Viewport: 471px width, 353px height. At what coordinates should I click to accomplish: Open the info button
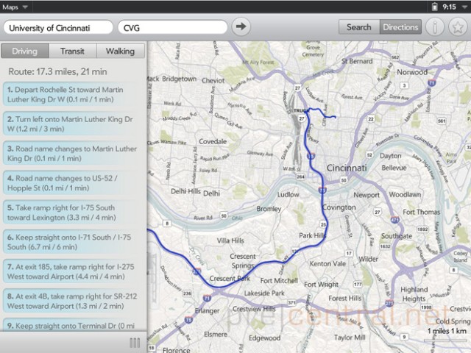[435, 27]
